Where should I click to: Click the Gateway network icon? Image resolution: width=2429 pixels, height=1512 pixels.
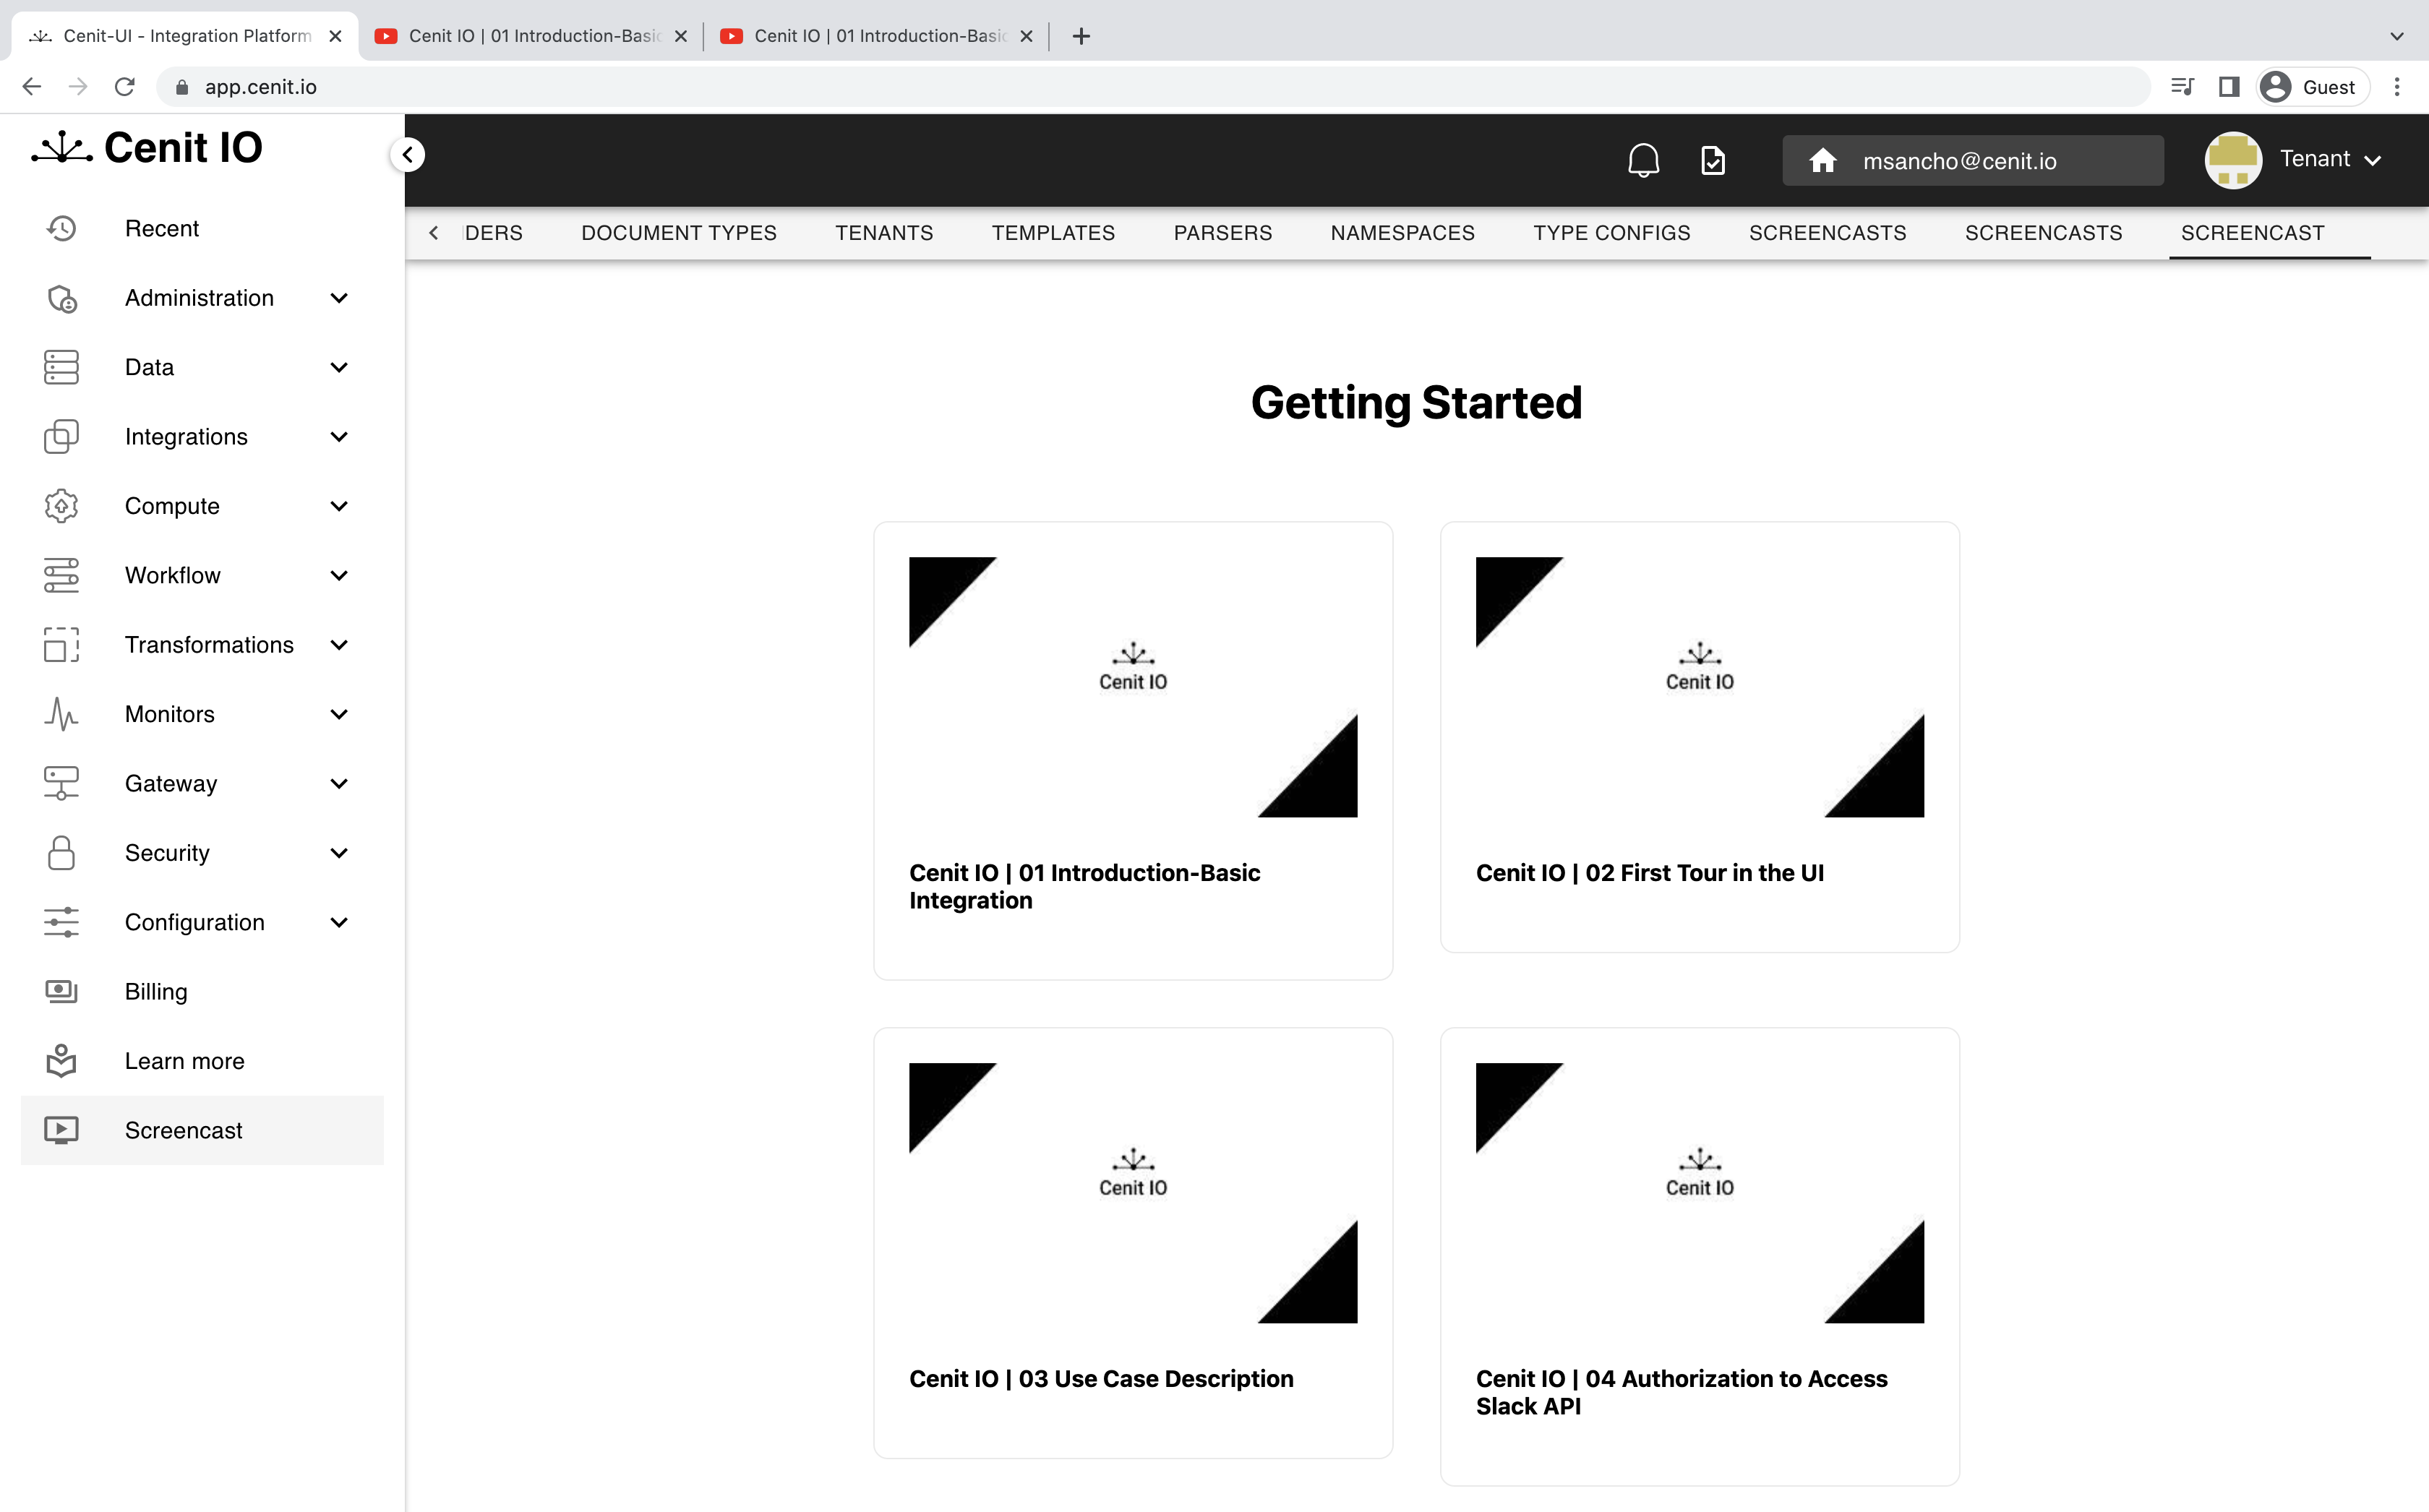(x=61, y=783)
